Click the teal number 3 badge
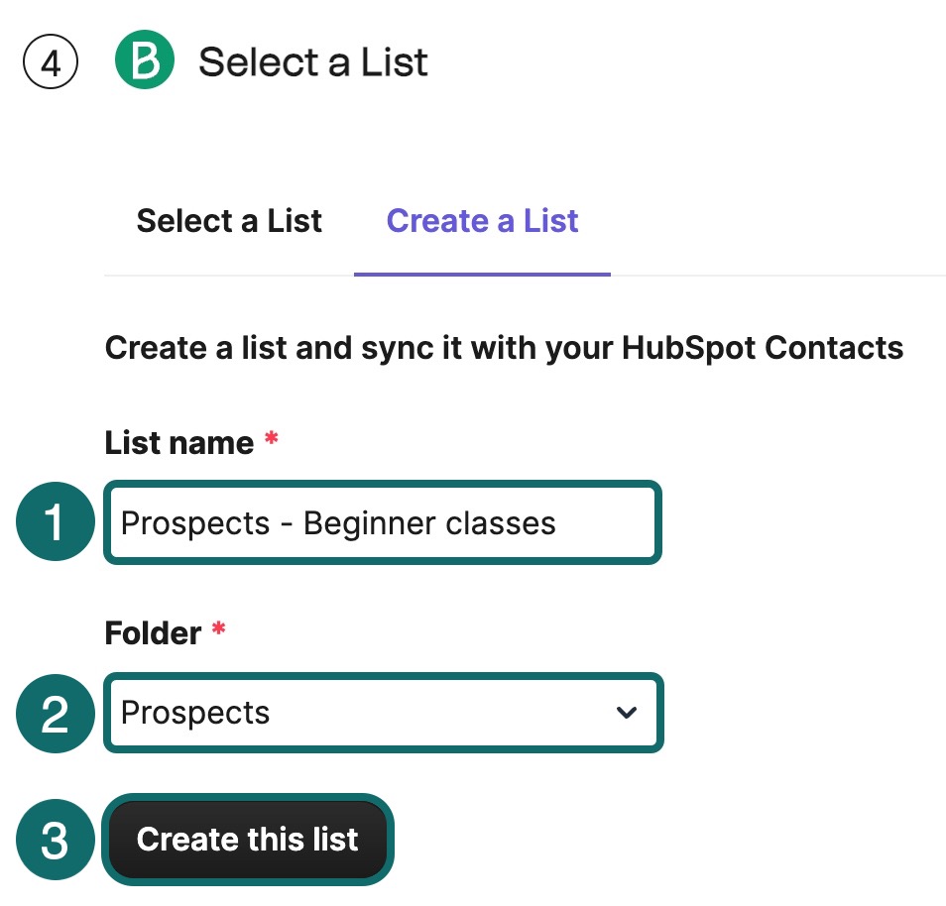This screenshot has height=906, width=946. (55, 840)
